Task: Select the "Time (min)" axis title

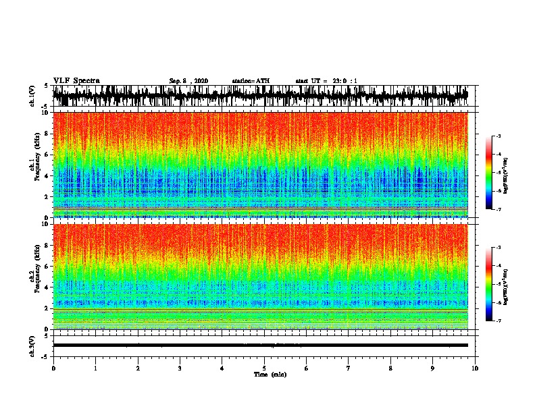Action: point(270,375)
